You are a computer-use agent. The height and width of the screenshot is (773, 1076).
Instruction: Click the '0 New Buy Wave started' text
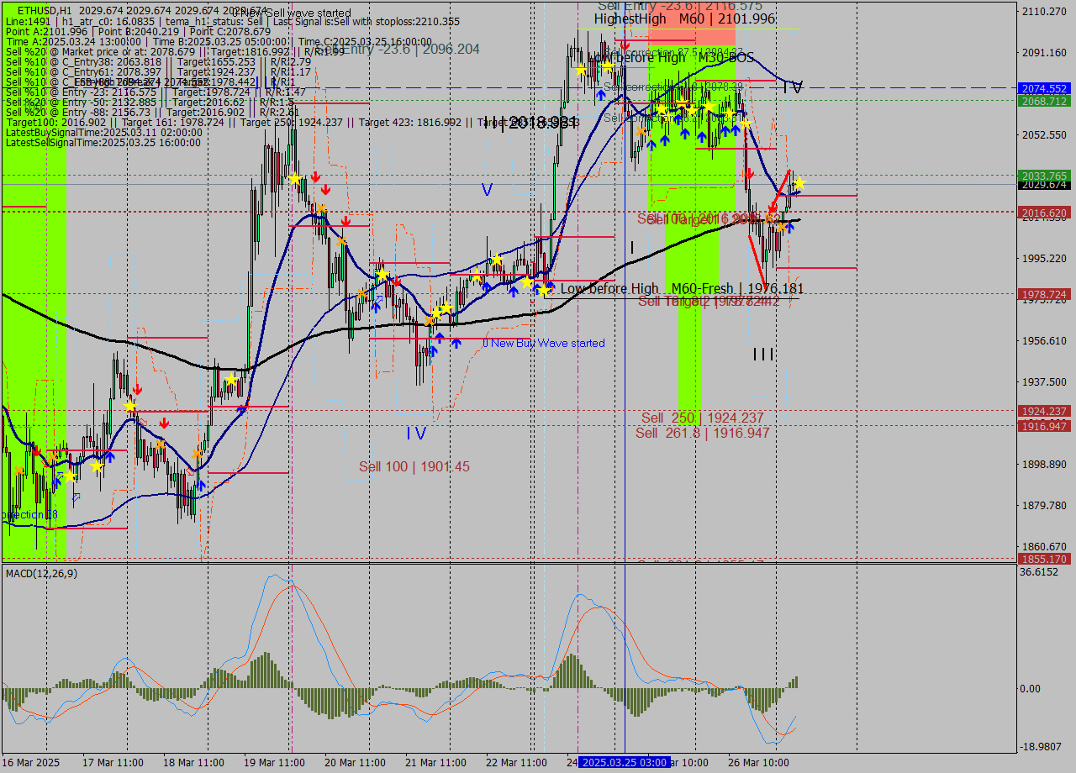pos(543,343)
